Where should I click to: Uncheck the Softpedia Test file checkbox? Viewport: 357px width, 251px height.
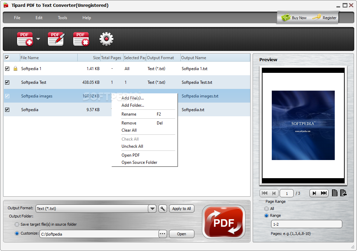[x=7, y=82]
